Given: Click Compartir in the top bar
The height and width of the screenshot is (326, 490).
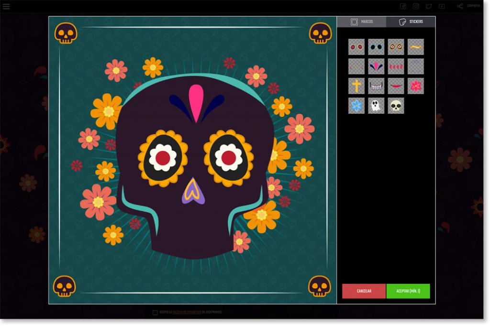Looking at the screenshot, I should 474,6.
